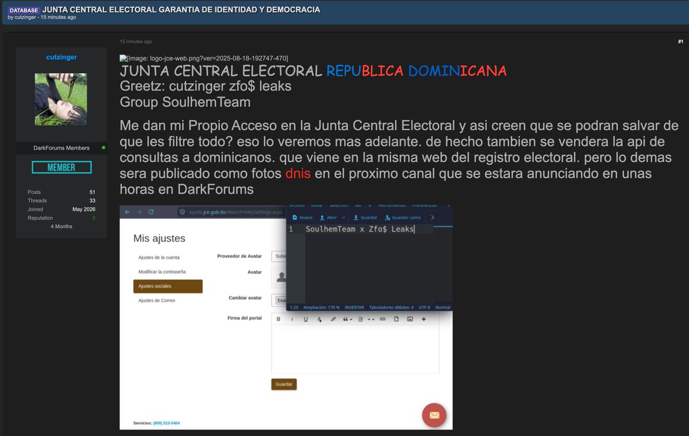Click Abrir in the text editor toolbar
Viewport: 689px width, 436px height.
point(329,218)
